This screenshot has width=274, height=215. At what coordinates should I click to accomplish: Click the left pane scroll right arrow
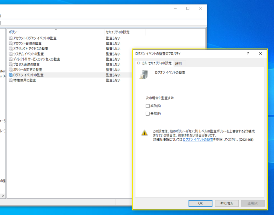click(x=3, y=196)
